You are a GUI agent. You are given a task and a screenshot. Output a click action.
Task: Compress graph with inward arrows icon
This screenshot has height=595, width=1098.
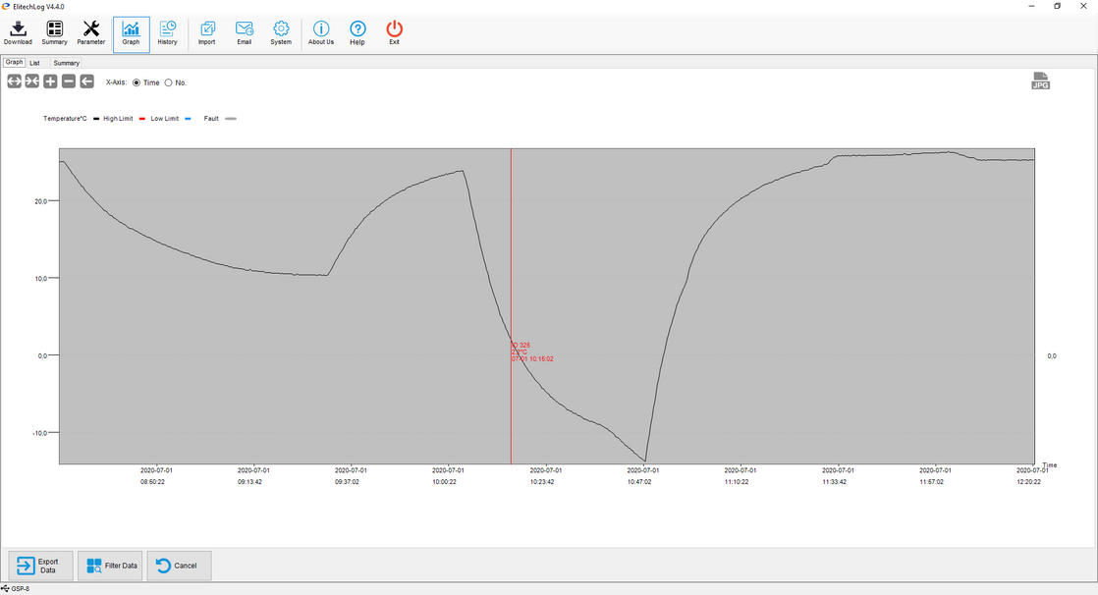click(x=32, y=81)
